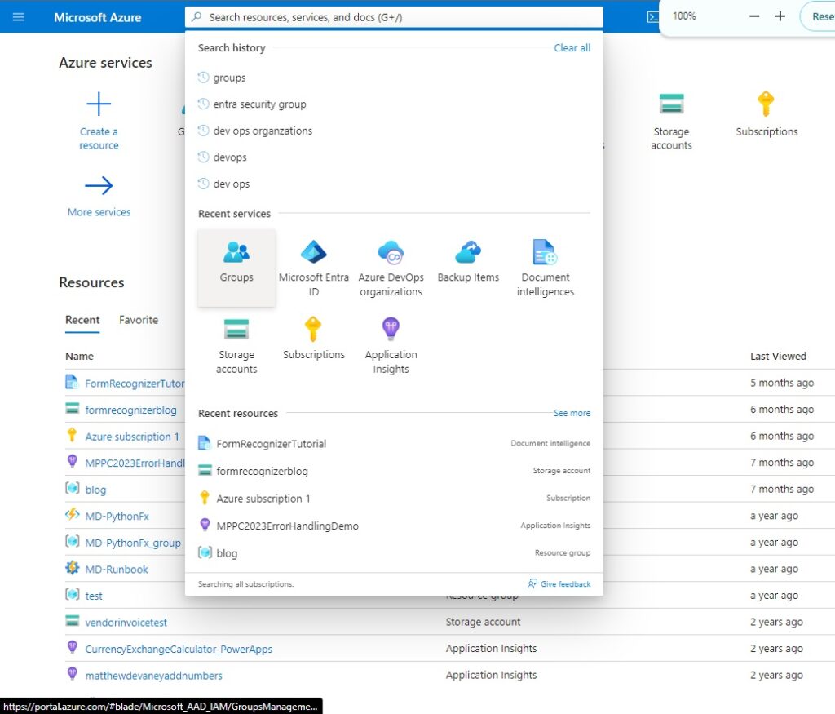Screen dimensions: 835x714
Task: Open Cloud Shell icon in top bar
Action: (x=652, y=17)
